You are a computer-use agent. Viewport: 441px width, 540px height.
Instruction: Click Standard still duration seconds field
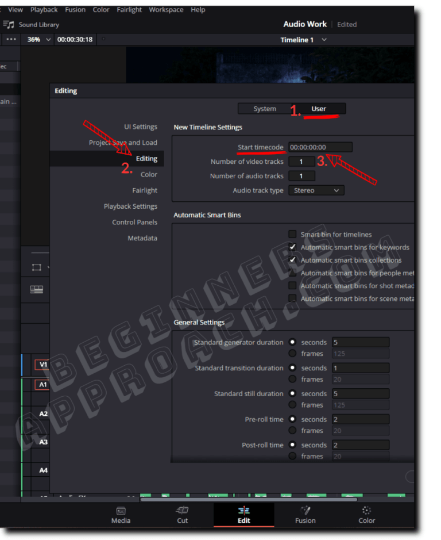(x=361, y=393)
